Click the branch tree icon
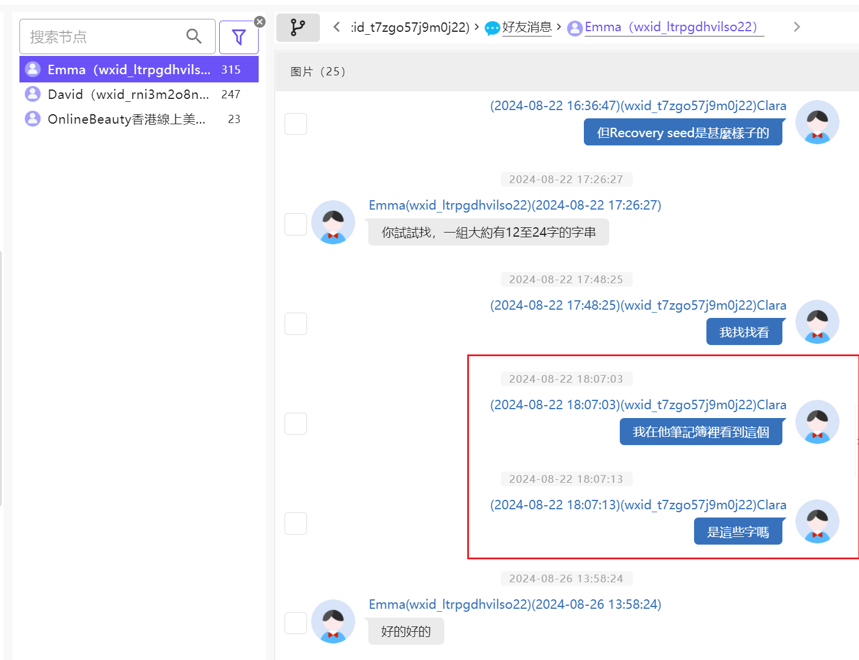Viewport: 859px width, 660px height. (298, 27)
